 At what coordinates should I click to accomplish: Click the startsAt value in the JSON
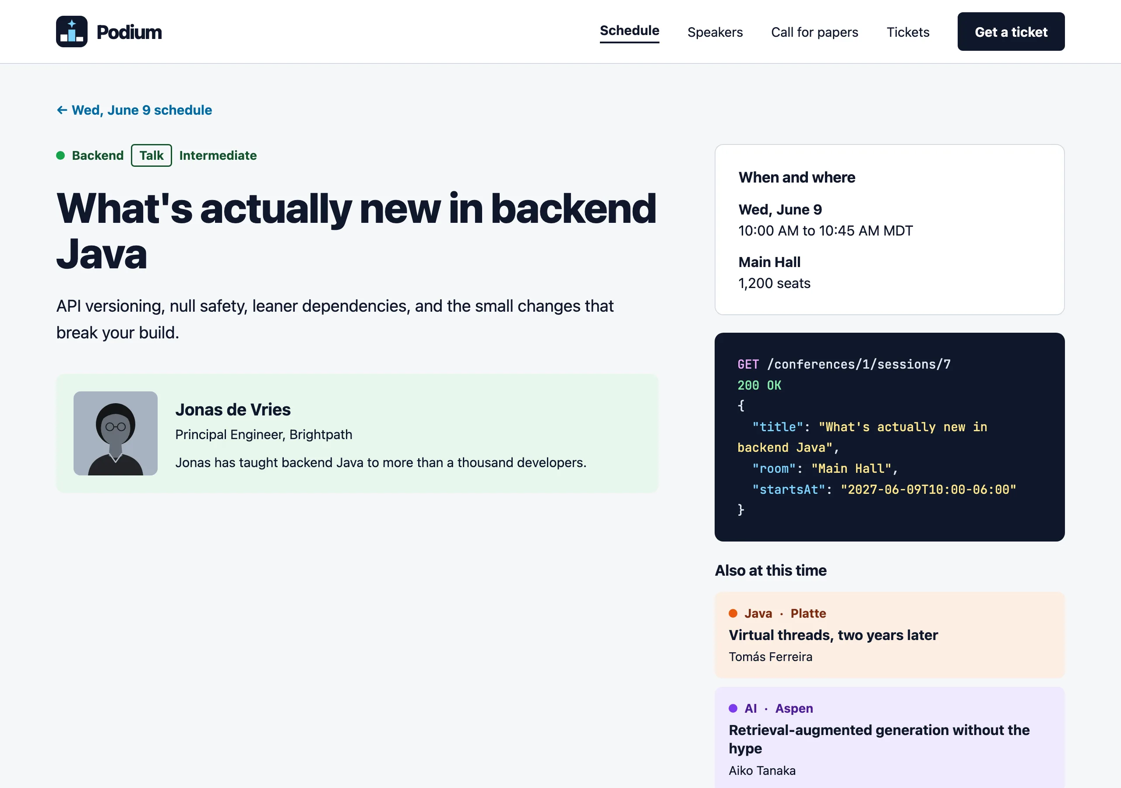click(x=928, y=490)
